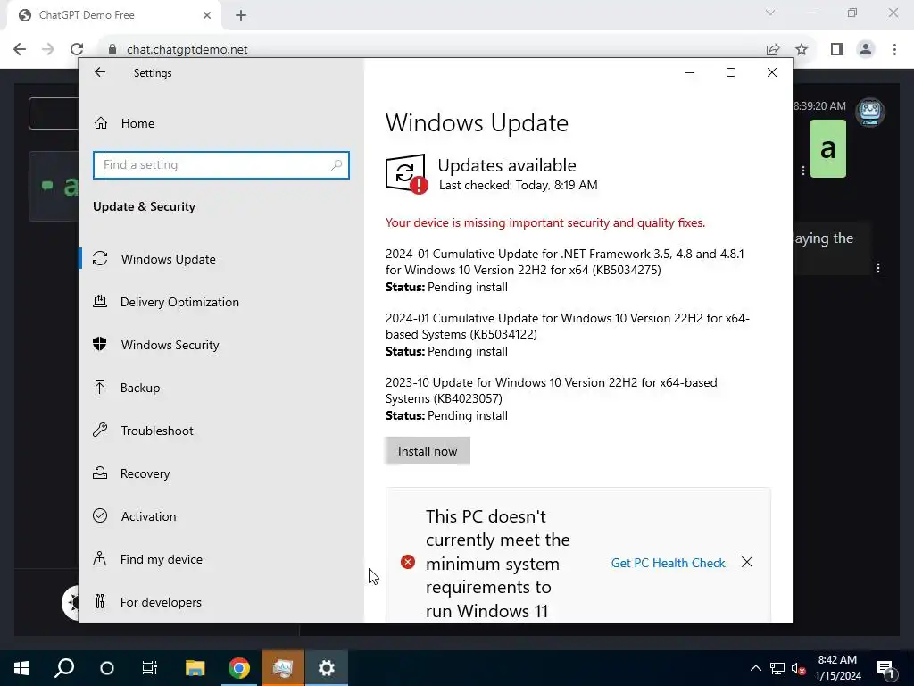914x686 pixels.
Task: Open Task View on the taskbar
Action: coord(150,668)
